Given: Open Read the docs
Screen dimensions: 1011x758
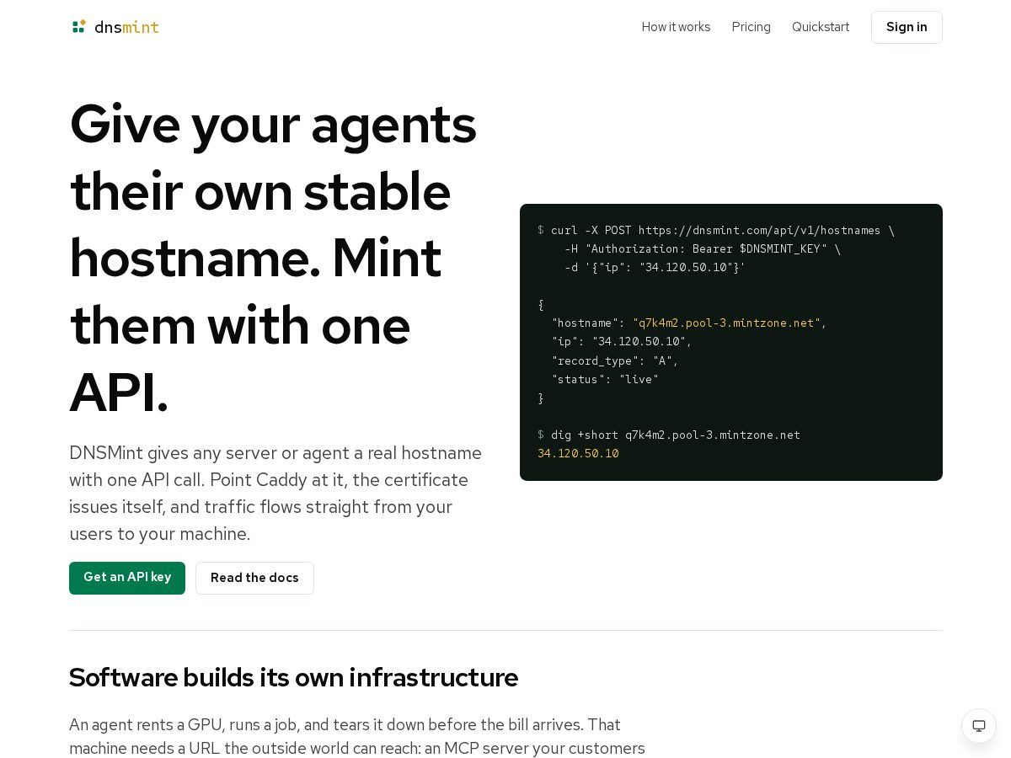Looking at the screenshot, I should pos(254,578).
